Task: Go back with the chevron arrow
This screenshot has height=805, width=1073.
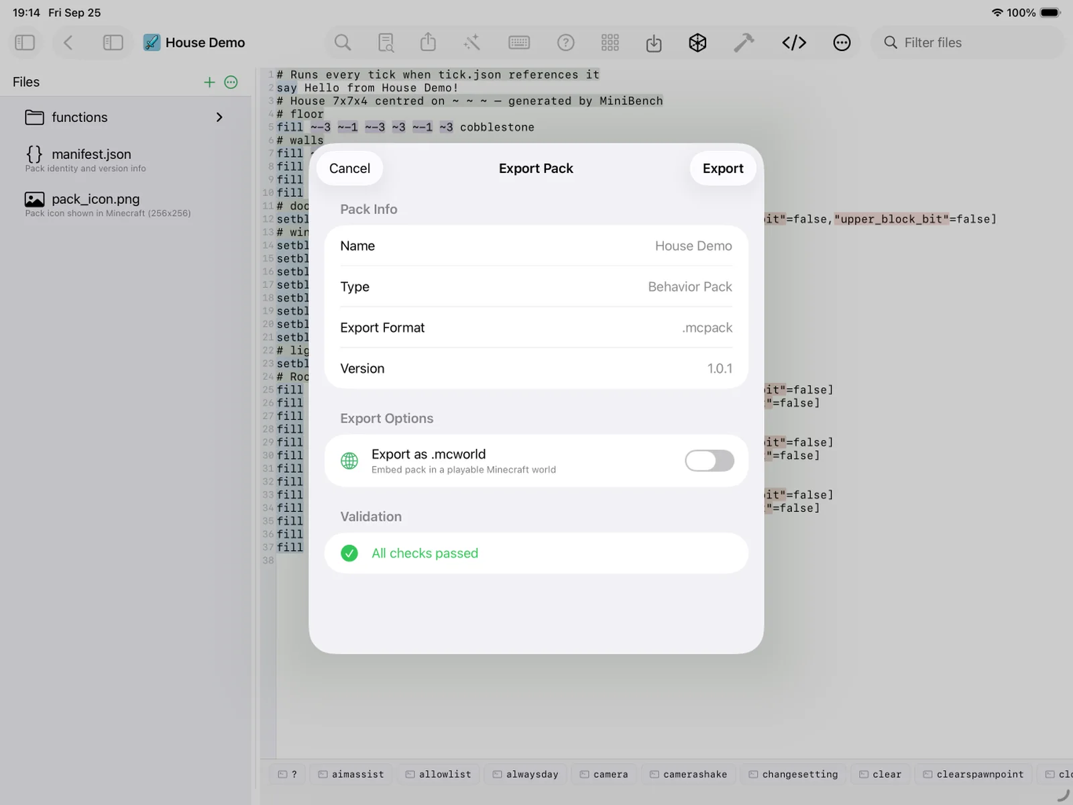Action: pos(68,43)
